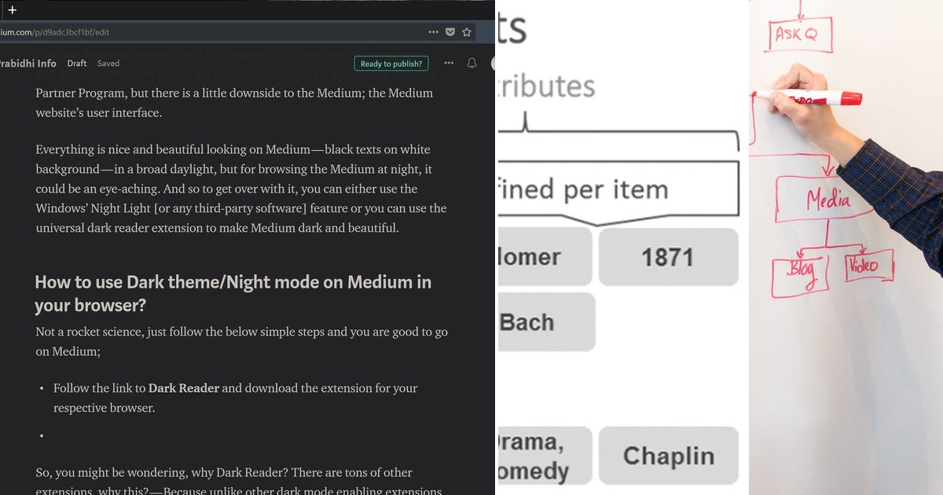Open the profile avatar menu
The width and height of the screenshot is (943, 495).
tap(492, 64)
